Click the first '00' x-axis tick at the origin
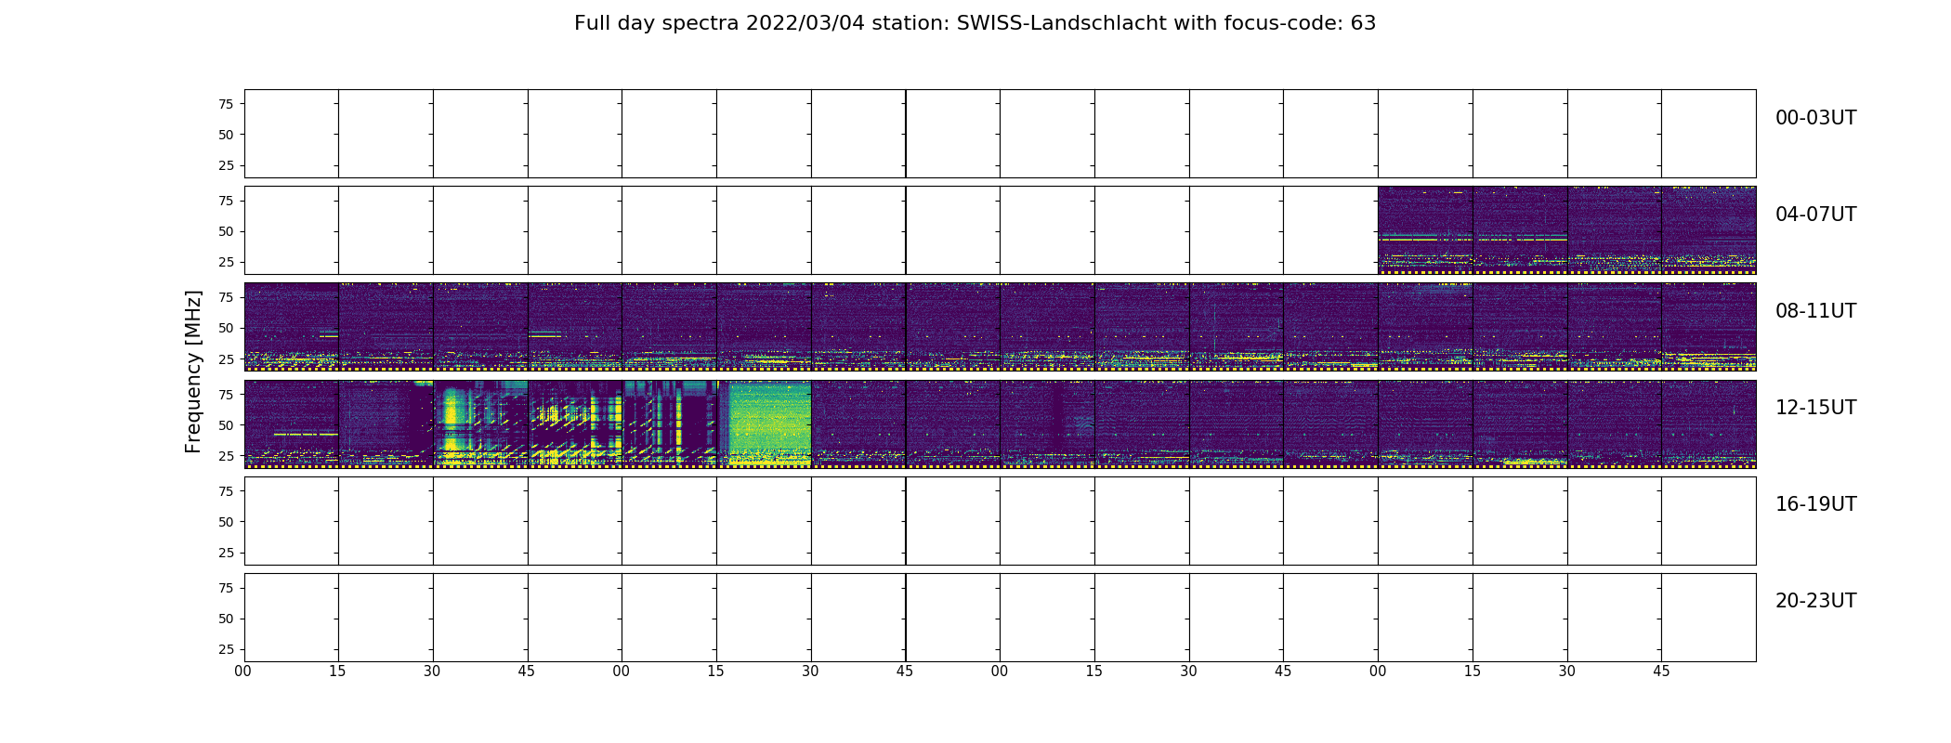Viewport: 1951px width, 743px height. (243, 671)
